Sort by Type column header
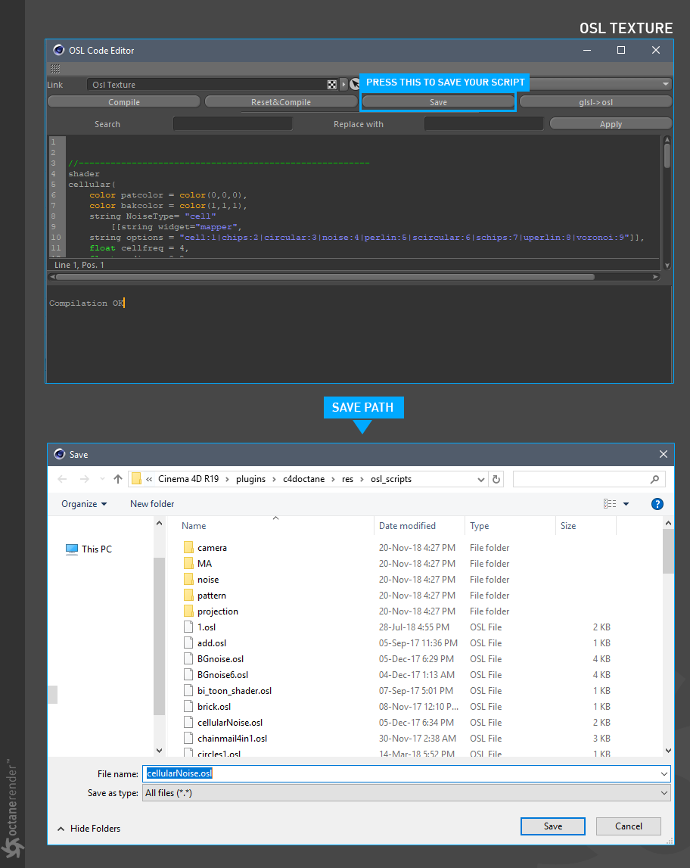The width and height of the screenshot is (690, 868). click(479, 526)
